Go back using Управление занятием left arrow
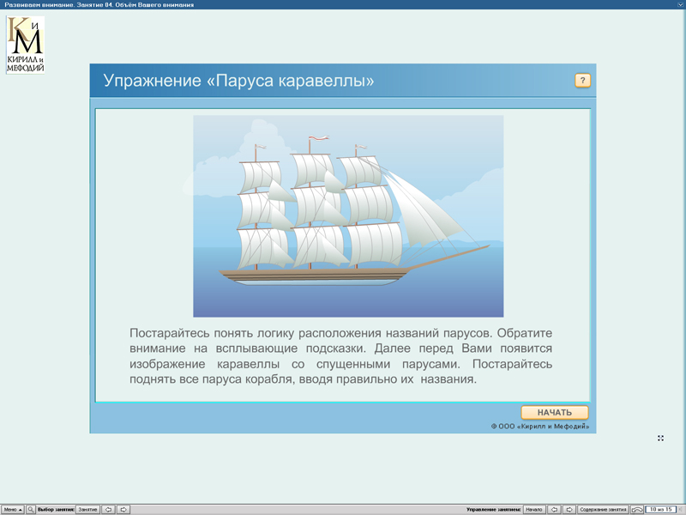The width and height of the screenshot is (686, 515). click(557, 508)
